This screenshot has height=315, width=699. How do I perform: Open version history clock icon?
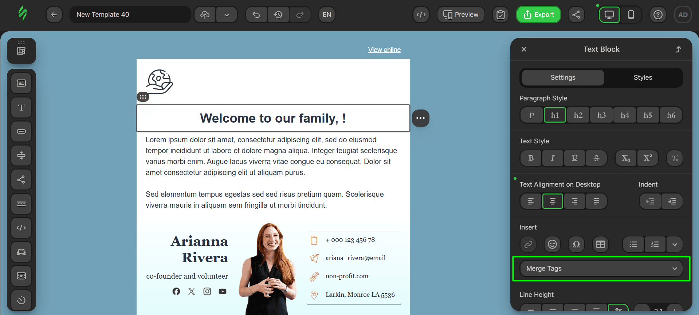[x=278, y=15]
